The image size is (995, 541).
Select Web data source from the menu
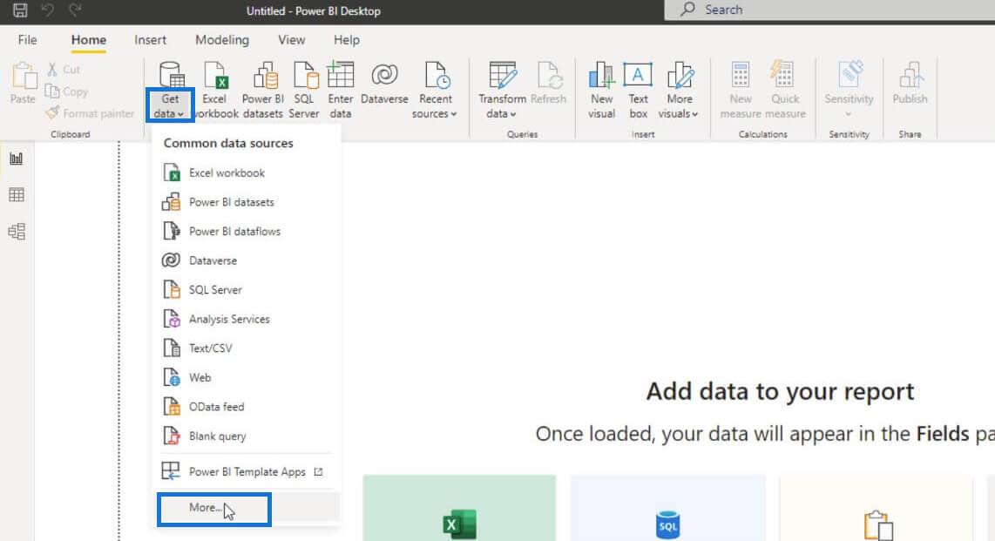click(x=247, y=376)
